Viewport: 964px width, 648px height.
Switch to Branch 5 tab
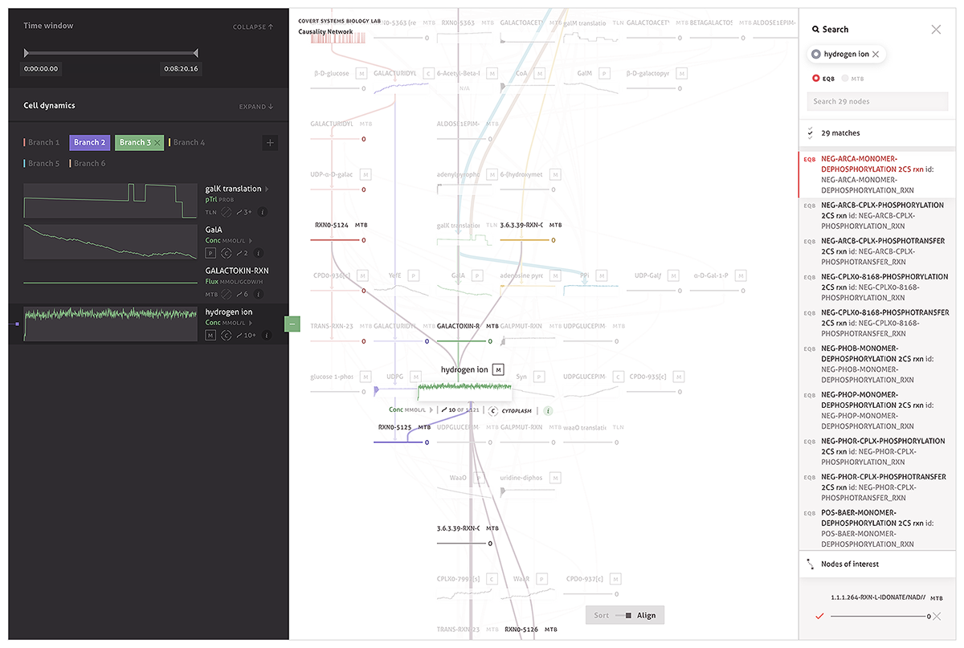coord(43,163)
